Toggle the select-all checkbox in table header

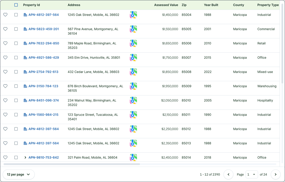point(16,5)
